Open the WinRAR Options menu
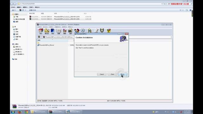 point(64,27)
